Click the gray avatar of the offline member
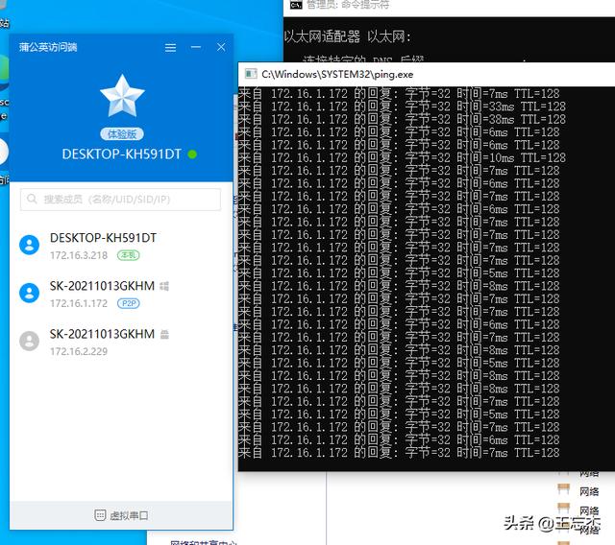Image resolution: width=615 pixels, height=545 pixels. point(30,342)
